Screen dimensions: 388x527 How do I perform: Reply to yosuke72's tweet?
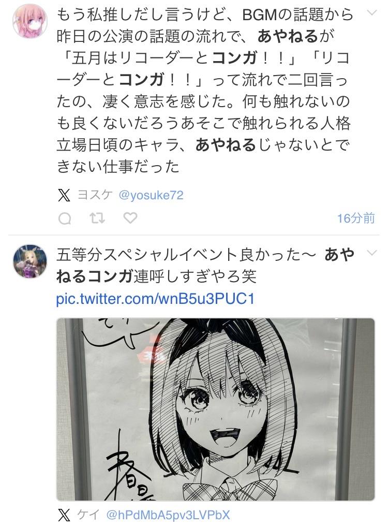[65, 219]
